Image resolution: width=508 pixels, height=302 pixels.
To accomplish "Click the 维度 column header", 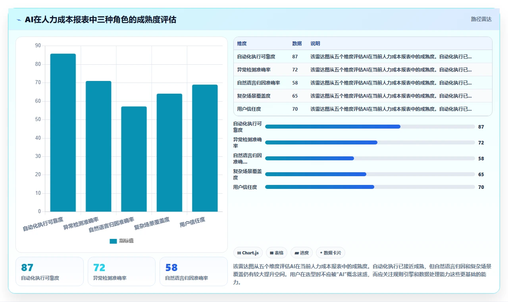I will click(242, 44).
